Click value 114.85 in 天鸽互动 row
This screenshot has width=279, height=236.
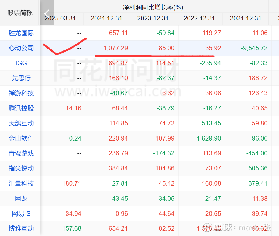point(119,123)
